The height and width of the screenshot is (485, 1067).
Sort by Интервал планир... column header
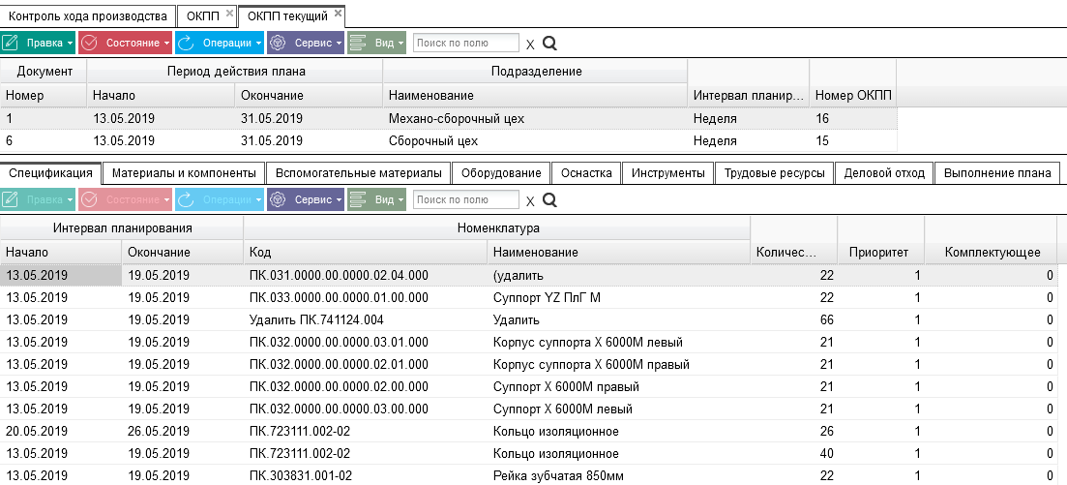point(748,96)
